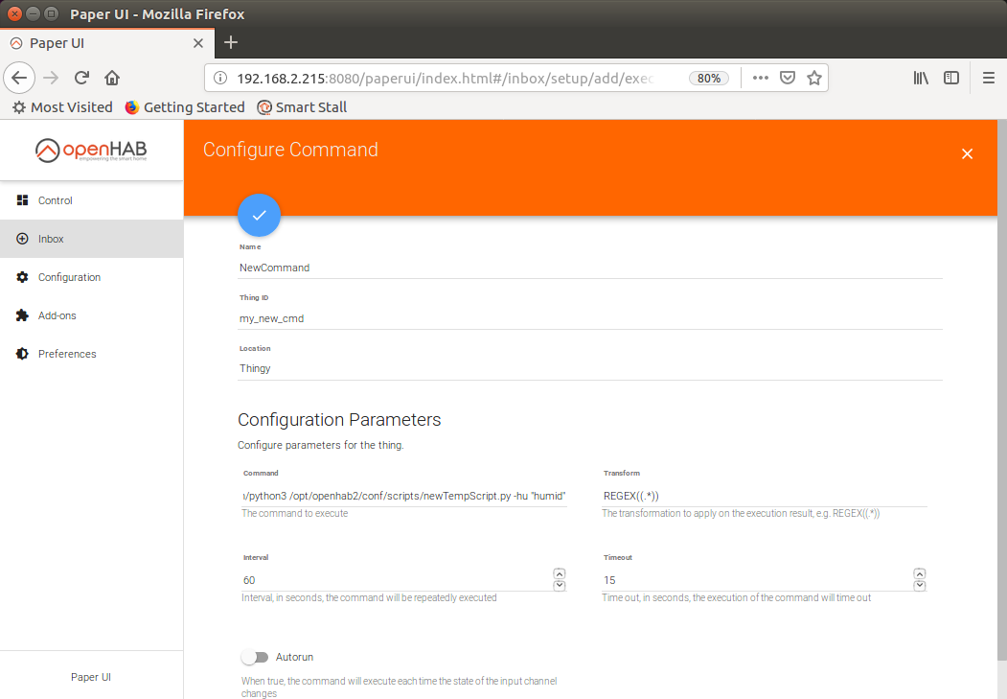Viewport: 1007px width, 699px height.
Task: Click the Add-ons puzzle icon
Action: (x=22, y=315)
